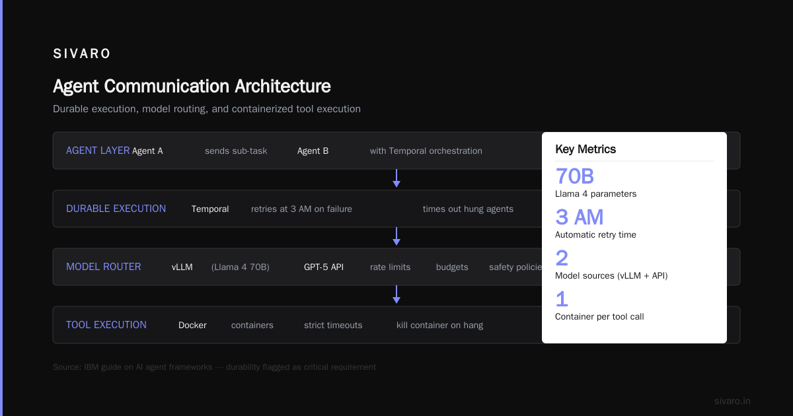Screen dimensions: 793x416
Task: Select vLLM in model router row
Action: click(x=182, y=267)
